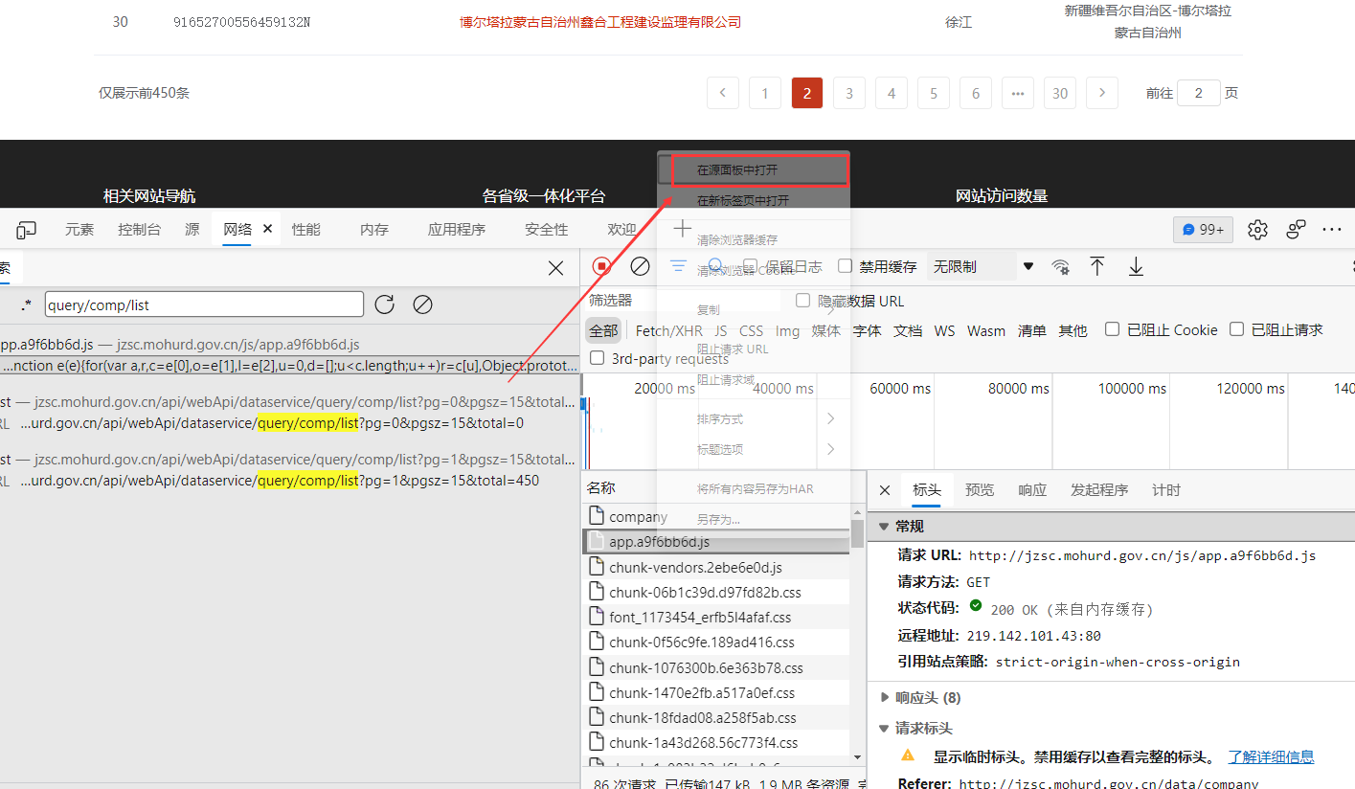
Task: Switch to the 应用程序 tab
Action: click(457, 230)
